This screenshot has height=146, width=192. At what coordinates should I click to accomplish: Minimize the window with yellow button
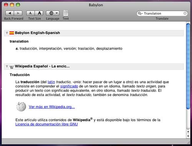[x=12, y=5]
